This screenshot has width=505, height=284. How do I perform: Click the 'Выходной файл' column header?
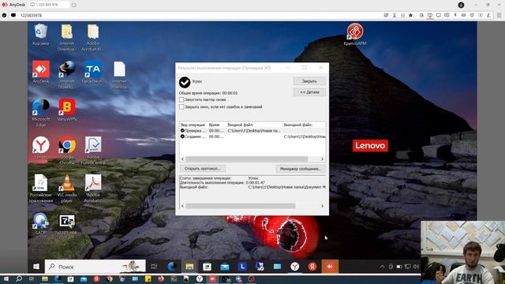click(298, 125)
